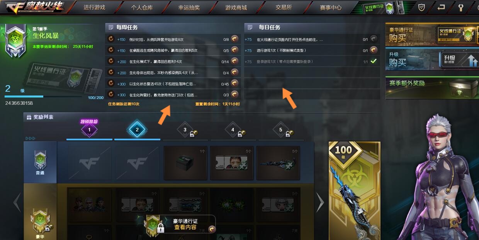Screen dimensions: 479x240
Task: Select the 普通 pass tier row
Action: (x=40, y=162)
